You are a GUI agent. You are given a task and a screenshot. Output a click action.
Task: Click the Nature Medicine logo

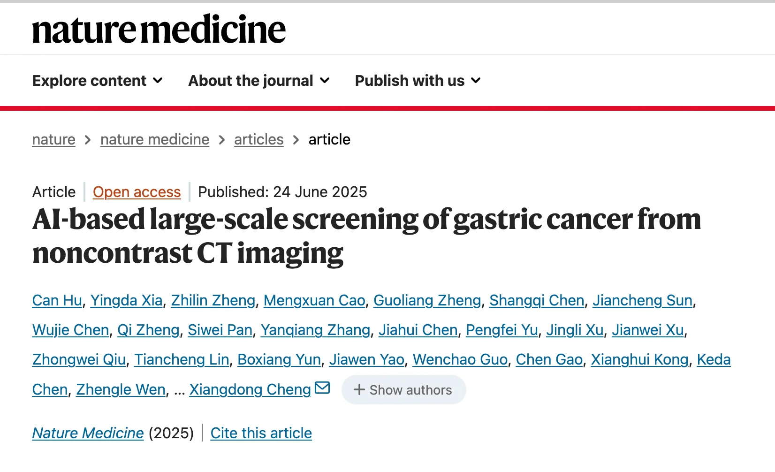tap(159, 30)
